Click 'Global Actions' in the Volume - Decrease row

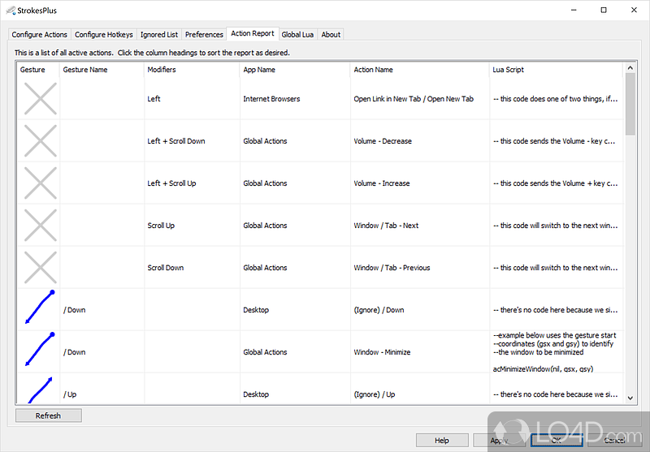pos(265,141)
